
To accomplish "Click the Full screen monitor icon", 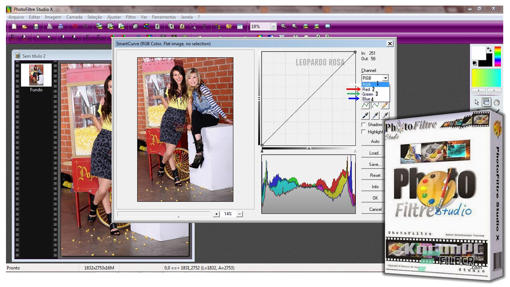I will (328, 26).
